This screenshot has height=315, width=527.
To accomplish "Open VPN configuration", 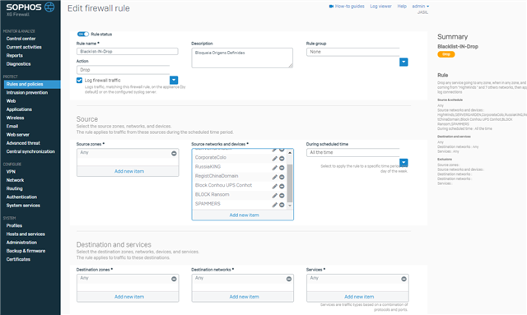I will pyautogui.click(x=11, y=172).
